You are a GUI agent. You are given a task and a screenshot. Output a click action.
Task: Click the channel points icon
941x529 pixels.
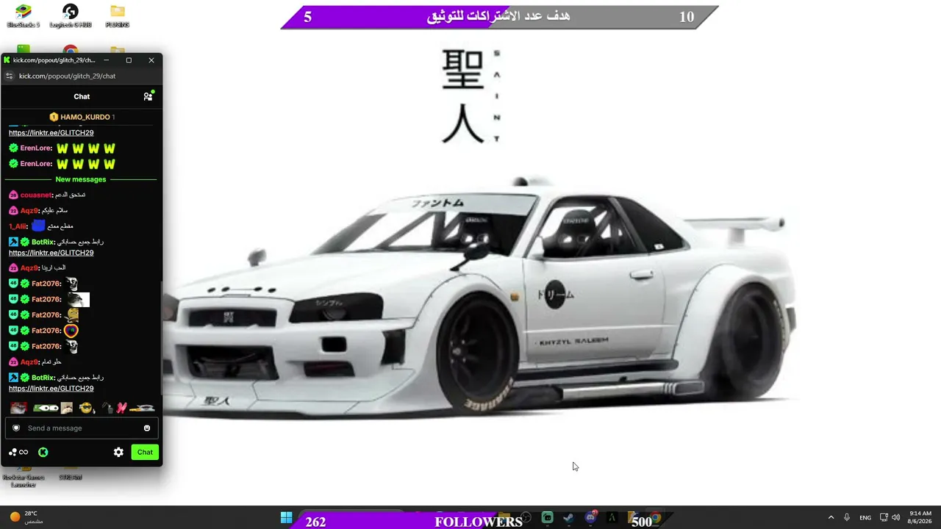point(18,453)
